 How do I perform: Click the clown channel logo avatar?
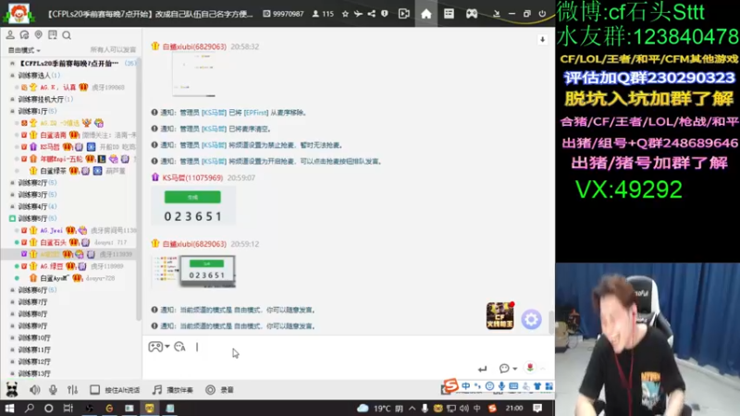tap(18, 13)
